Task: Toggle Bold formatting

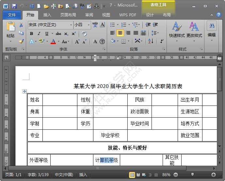Action: 31,34
